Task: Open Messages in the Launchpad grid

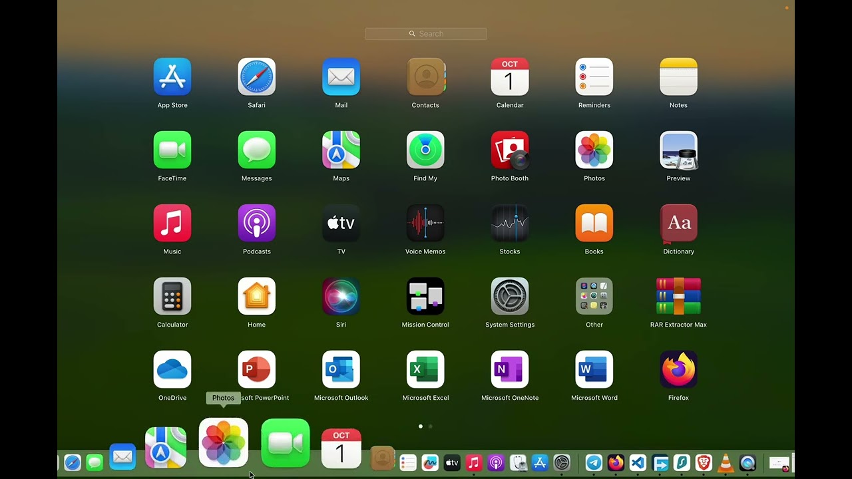Action: 256,150
